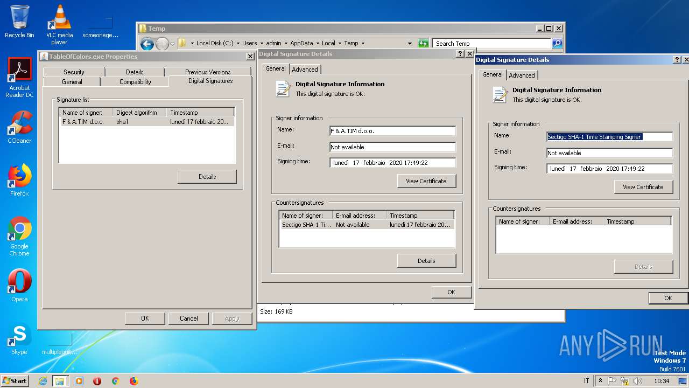Select the Digital Signatures tab
689x388 pixels.
(210, 81)
